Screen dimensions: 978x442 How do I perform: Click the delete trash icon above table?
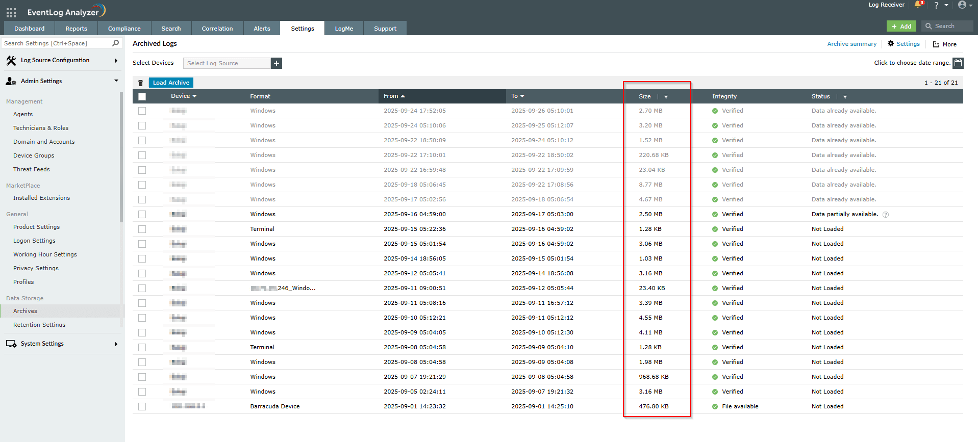140,83
